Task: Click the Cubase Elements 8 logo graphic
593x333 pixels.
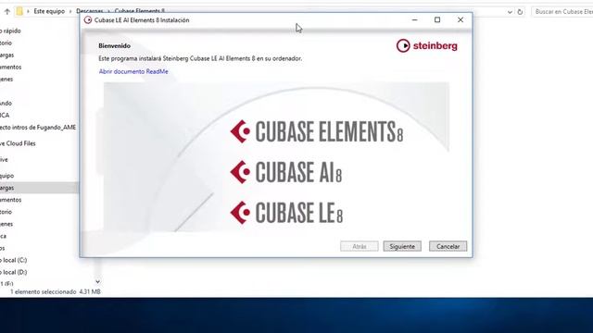Action: (317, 131)
